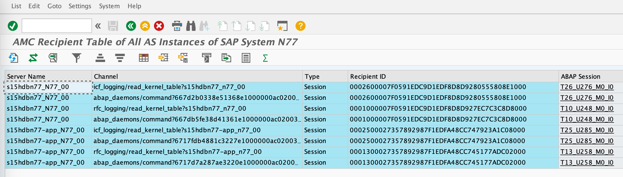Click the green Back arrow icon
The width and height of the screenshot is (623, 177).
coord(131,26)
